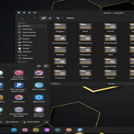The width and height of the screenshot is (134, 134).
Task: Launch Info Center from launcher
Action: [39, 86]
